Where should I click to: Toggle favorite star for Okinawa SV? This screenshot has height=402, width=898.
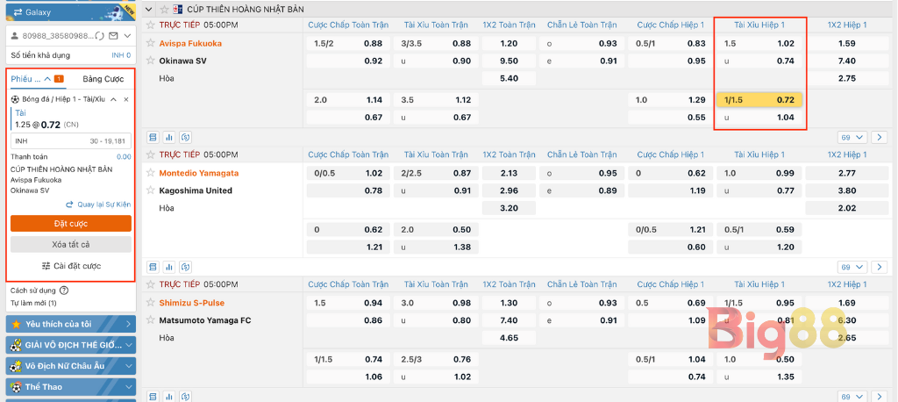point(151,61)
